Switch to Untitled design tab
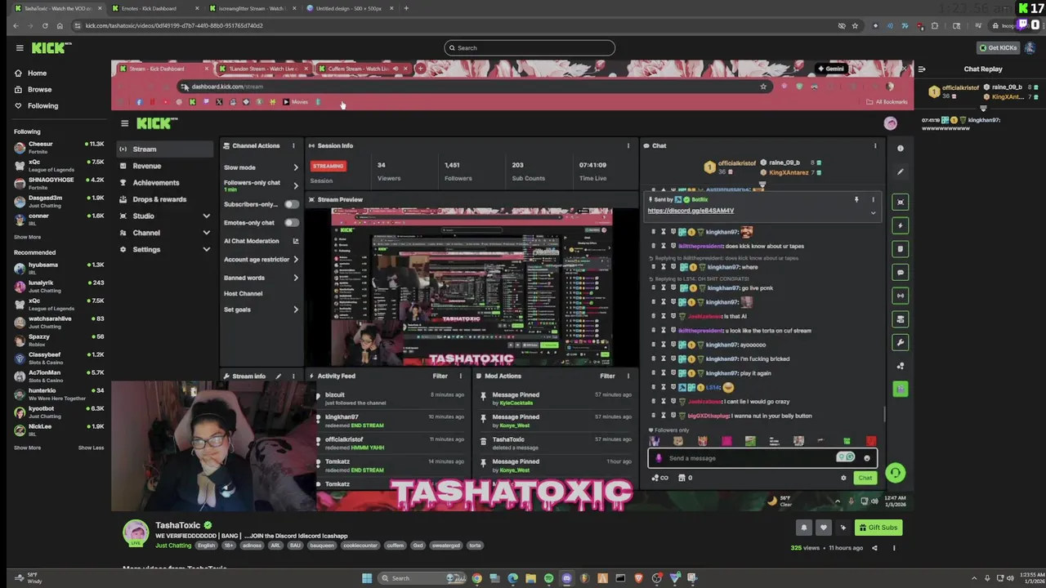 click(347, 8)
